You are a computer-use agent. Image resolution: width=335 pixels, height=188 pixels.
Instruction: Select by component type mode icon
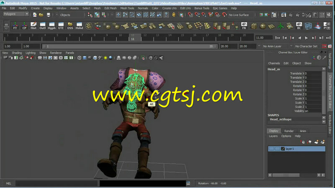(x=104, y=15)
